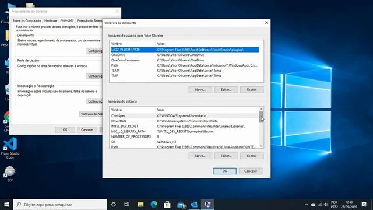Select the TEMP user variable

[x=185, y=71]
